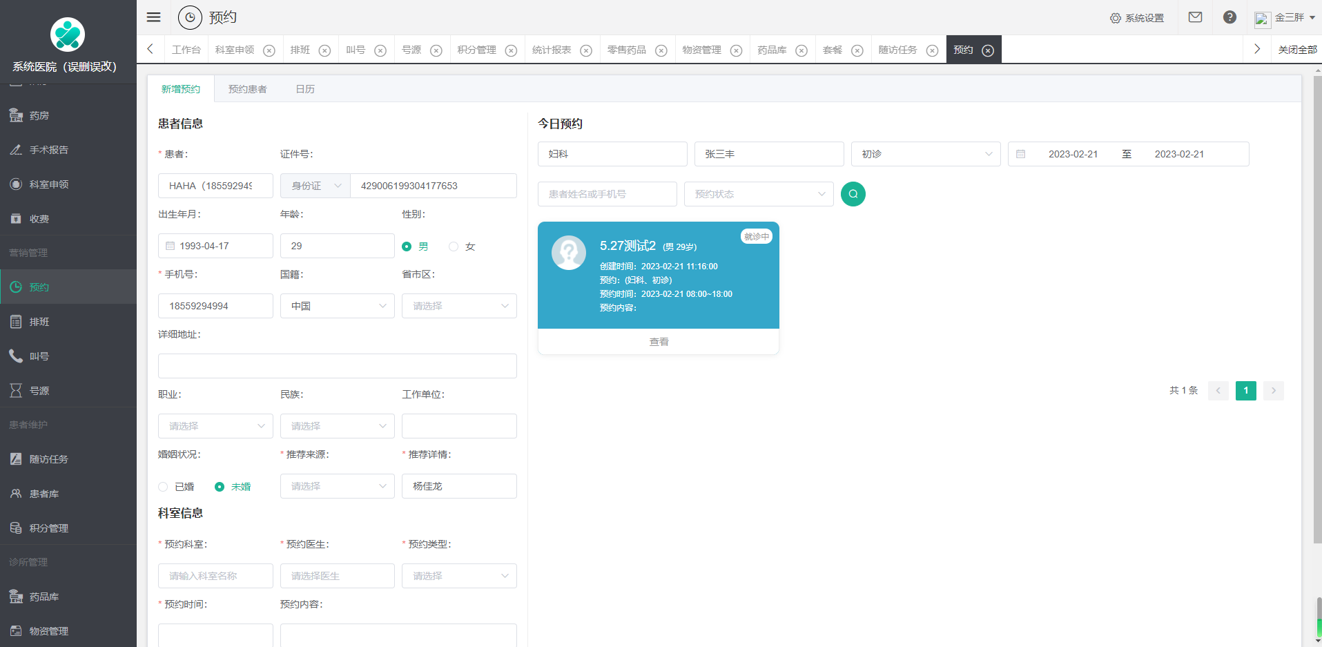Switch to 工作台 top tab
The image size is (1322, 647).
(x=186, y=50)
